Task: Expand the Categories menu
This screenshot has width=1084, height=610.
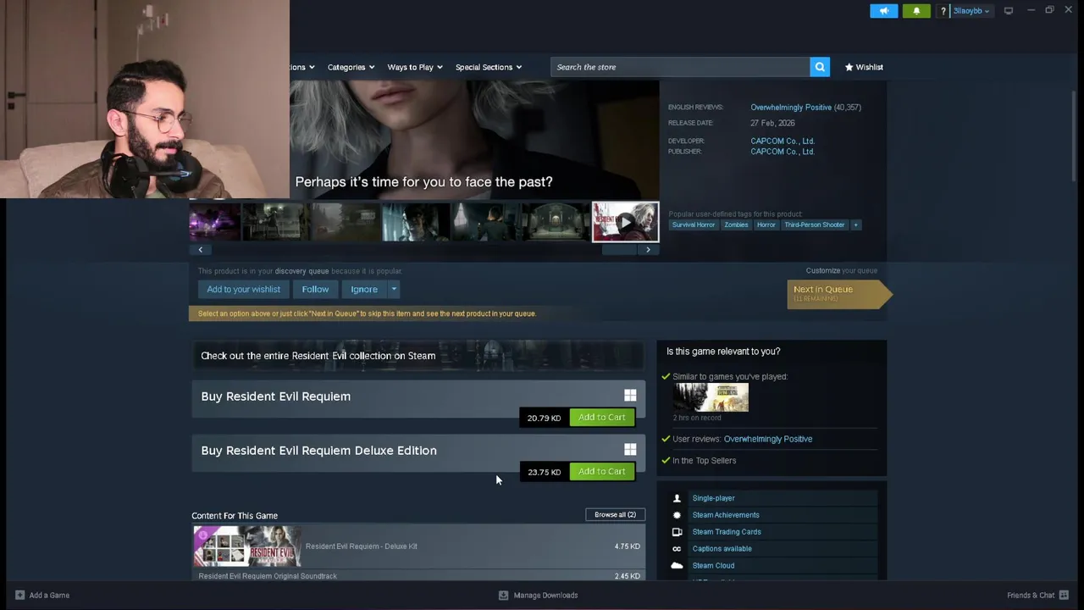Action: click(x=351, y=67)
